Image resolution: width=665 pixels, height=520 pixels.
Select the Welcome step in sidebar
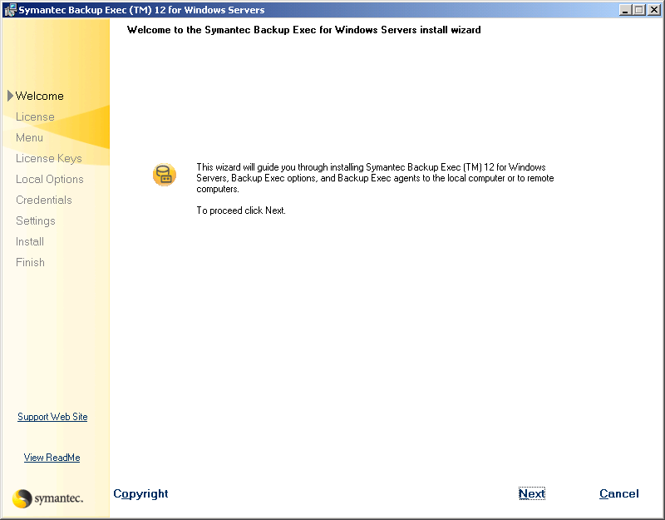[39, 96]
